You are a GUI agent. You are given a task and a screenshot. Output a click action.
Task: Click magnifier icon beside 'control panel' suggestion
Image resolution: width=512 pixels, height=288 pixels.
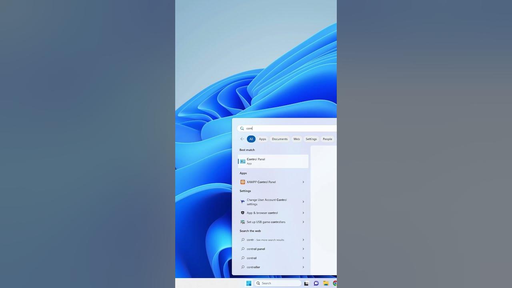[243, 249]
